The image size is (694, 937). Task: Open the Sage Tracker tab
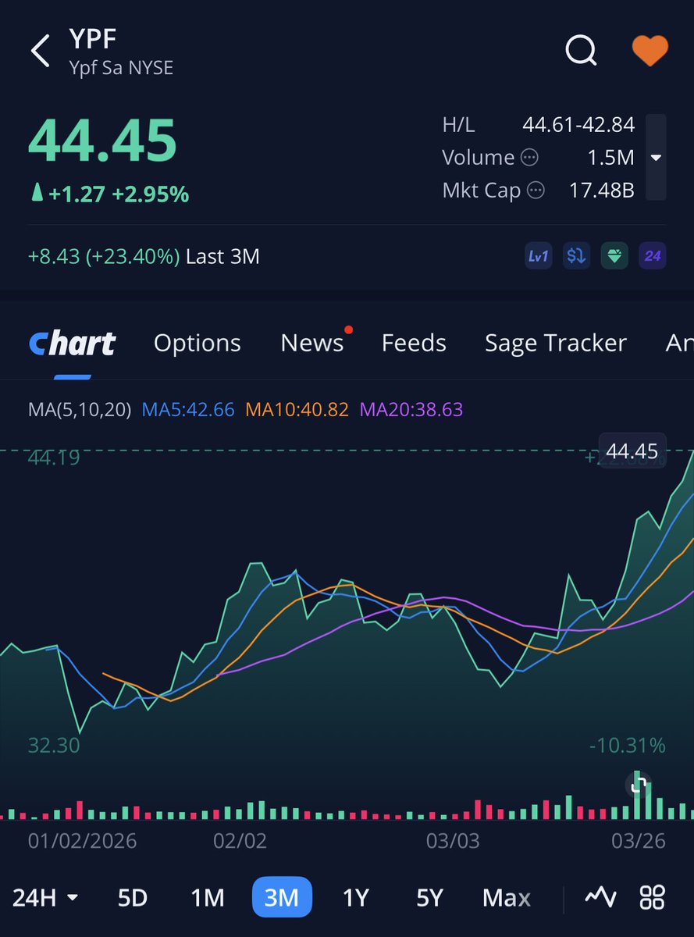pos(556,343)
